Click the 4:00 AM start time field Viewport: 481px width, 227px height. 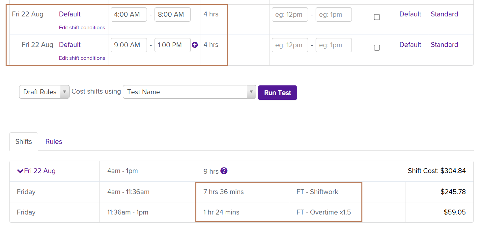pyautogui.click(x=128, y=14)
